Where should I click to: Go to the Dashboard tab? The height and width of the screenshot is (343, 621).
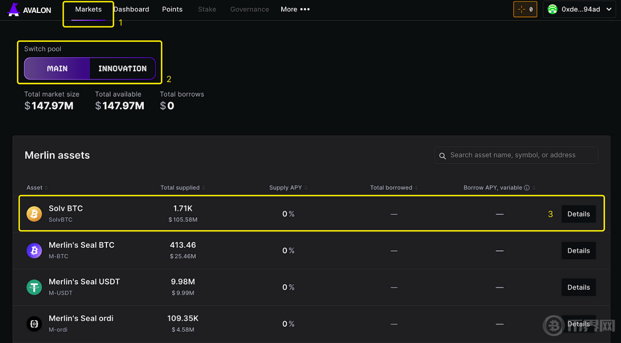tap(131, 9)
